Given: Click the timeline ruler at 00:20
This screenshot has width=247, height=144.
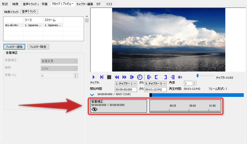Looking at the screenshot, I should point(173,106).
